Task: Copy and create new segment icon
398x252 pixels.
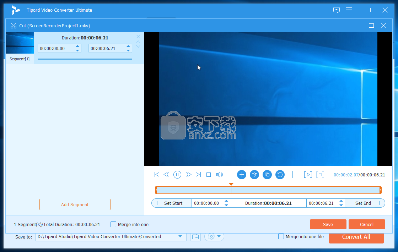Action: tap(267, 174)
